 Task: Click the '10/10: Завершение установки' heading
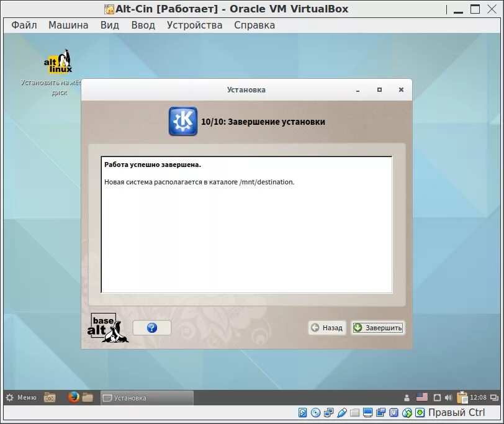[x=263, y=122]
